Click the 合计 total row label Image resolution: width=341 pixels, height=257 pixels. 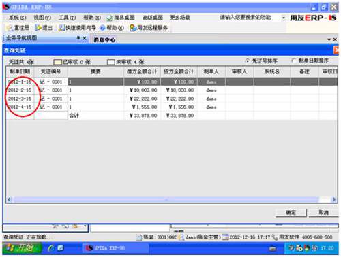point(74,116)
